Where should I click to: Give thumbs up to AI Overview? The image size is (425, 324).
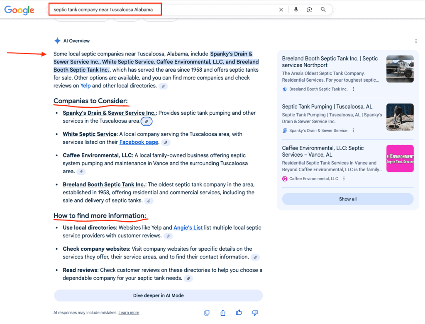239,313
